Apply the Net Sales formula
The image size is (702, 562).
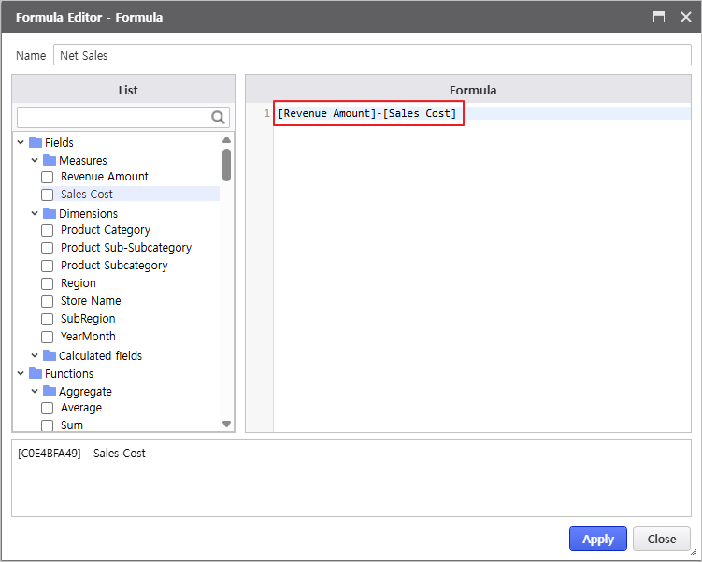597,539
